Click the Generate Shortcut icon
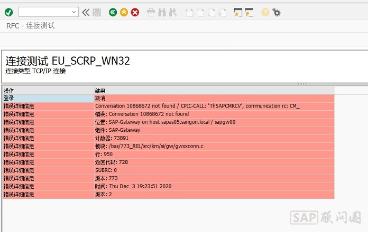Viewport: 368px width, 232px height. click(249, 12)
